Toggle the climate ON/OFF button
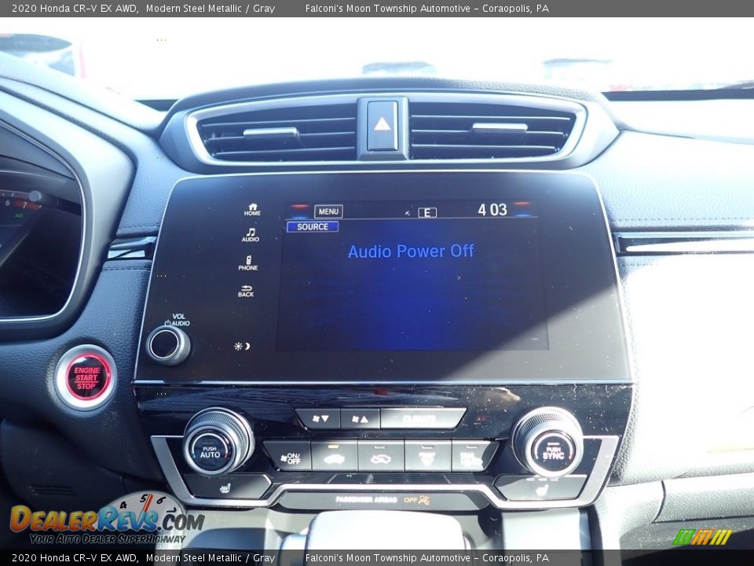754x566 pixels. 289,456
